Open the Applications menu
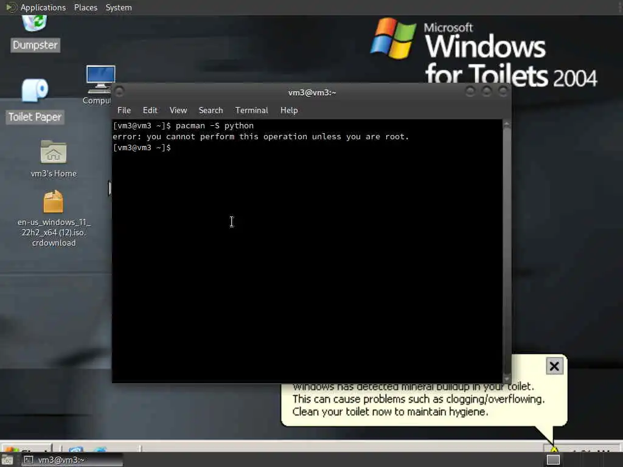The width and height of the screenshot is (623, 467). tap(43, 7)
